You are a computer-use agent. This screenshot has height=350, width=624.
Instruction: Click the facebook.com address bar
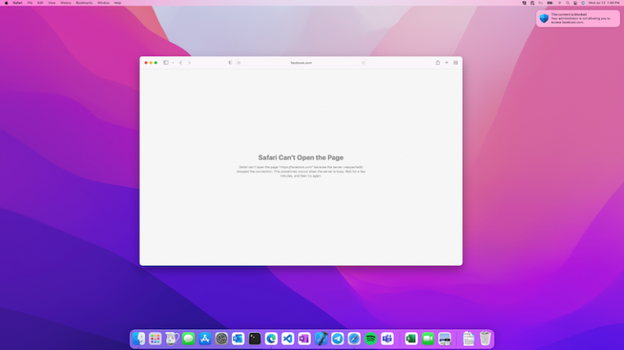[x=301, y=62]
